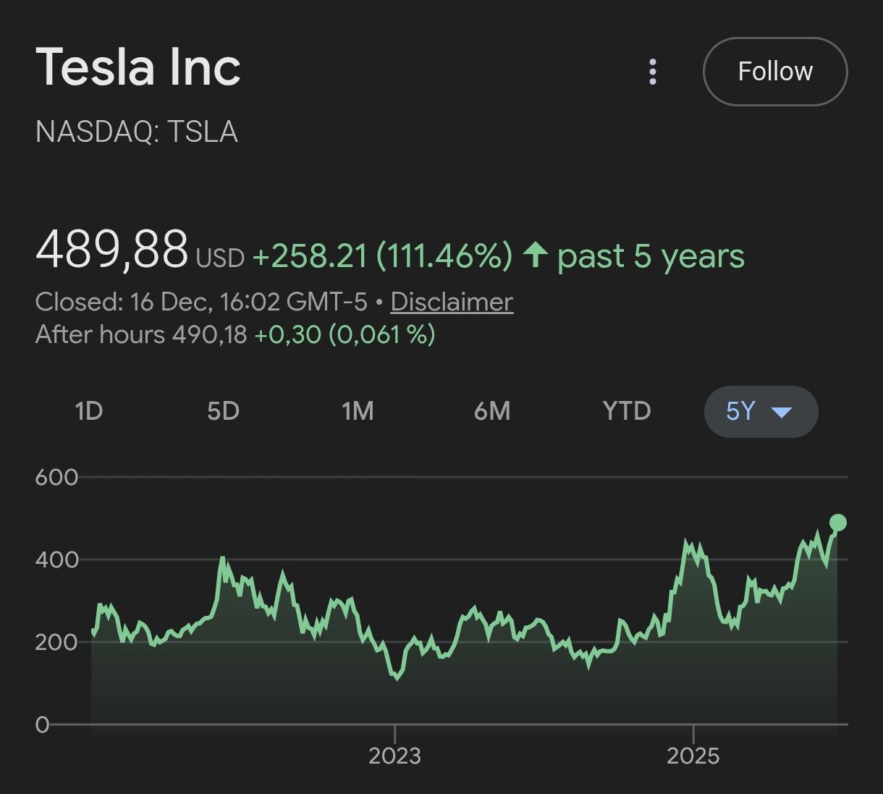Click the 2023 label on chart axis
Screen dimensions: 883x794
pos(397,756)
